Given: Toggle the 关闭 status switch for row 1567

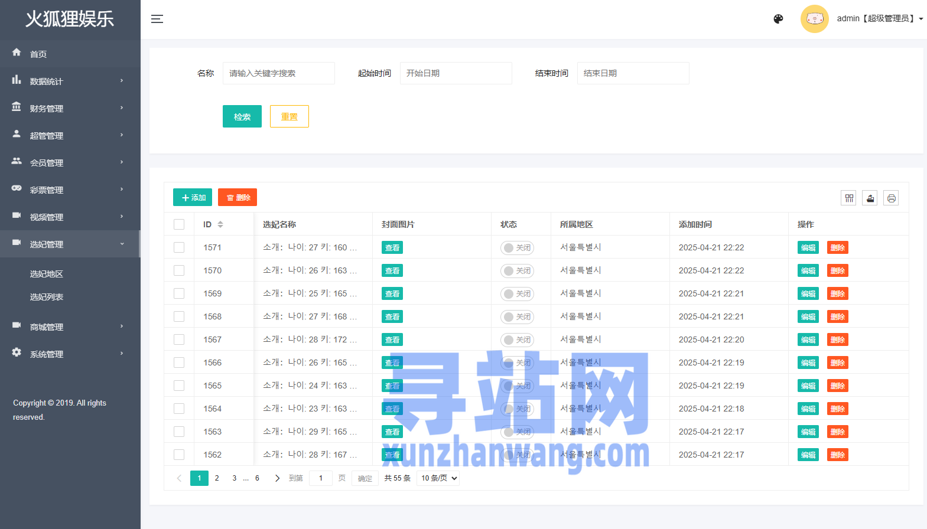Looking at the screenshot, I should click(518, 340).
